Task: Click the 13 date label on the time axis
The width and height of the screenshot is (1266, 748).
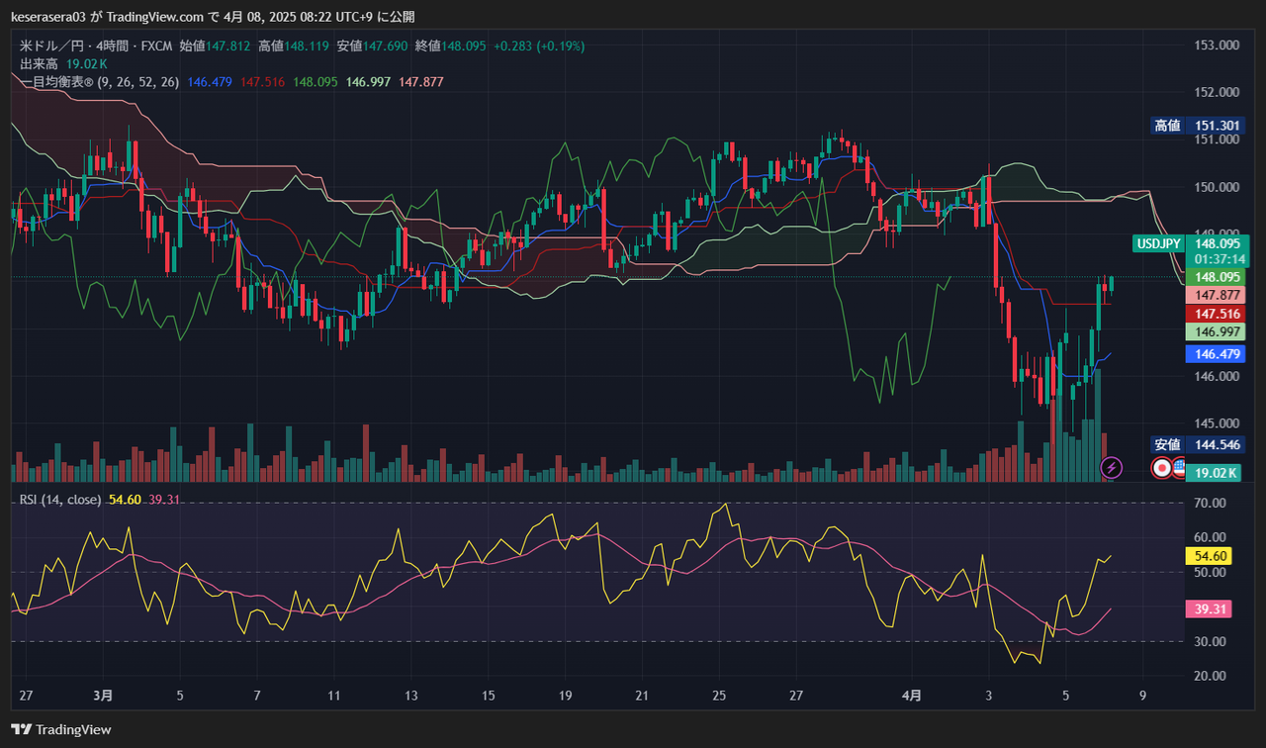Action: coord(410,696)
